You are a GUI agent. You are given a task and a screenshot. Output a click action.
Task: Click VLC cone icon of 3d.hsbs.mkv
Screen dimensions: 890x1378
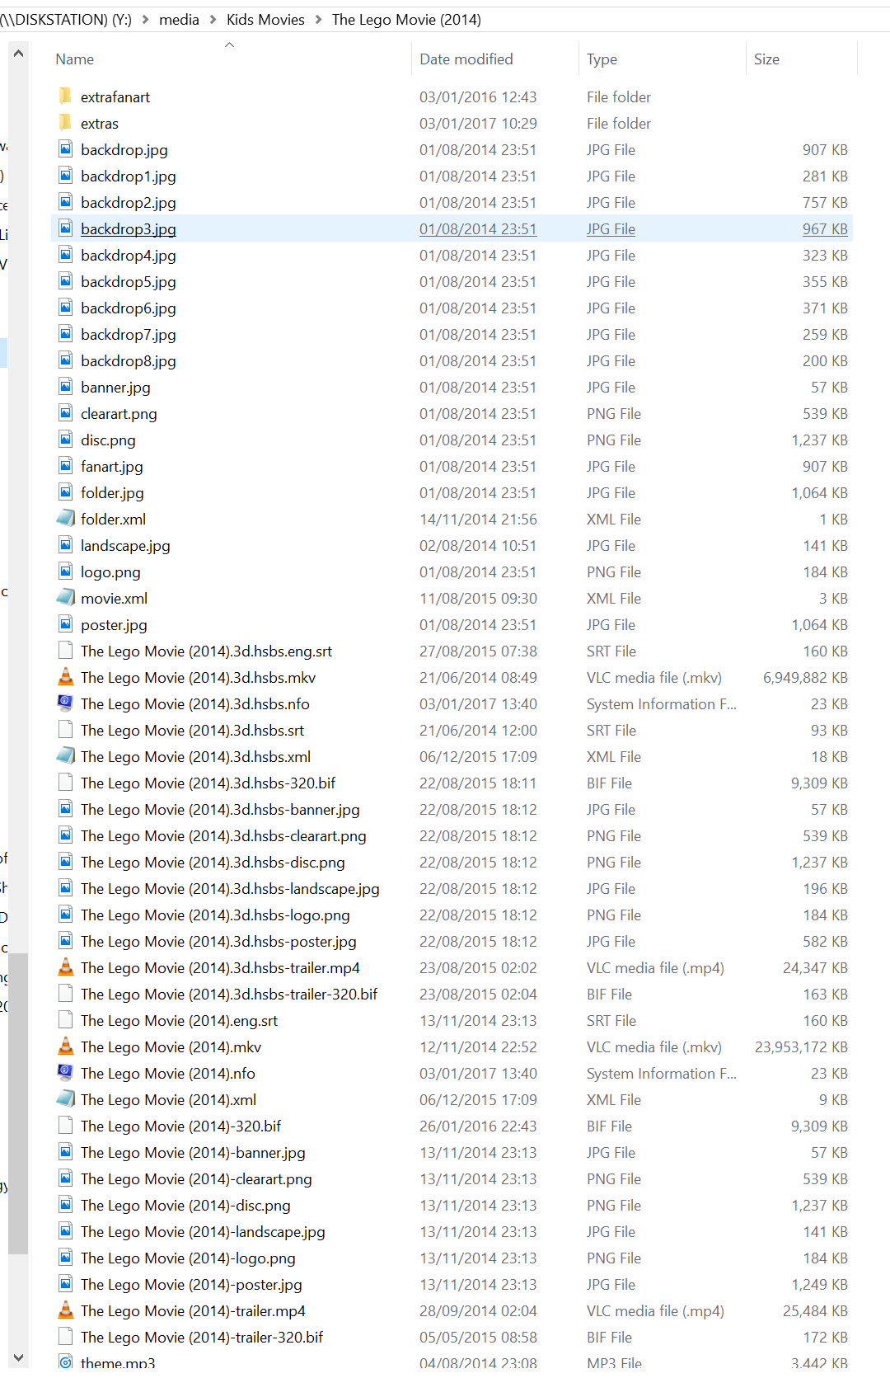coord(66,677)
